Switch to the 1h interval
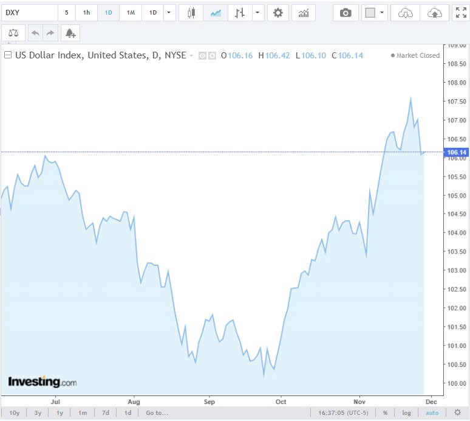 pyautogui.click(x=87, y=13)
